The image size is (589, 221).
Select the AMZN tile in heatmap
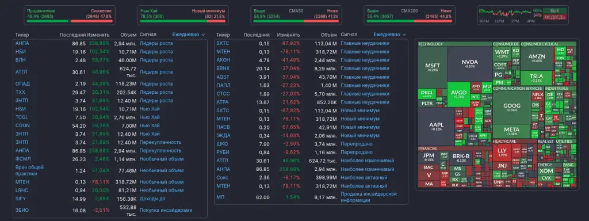536,58
